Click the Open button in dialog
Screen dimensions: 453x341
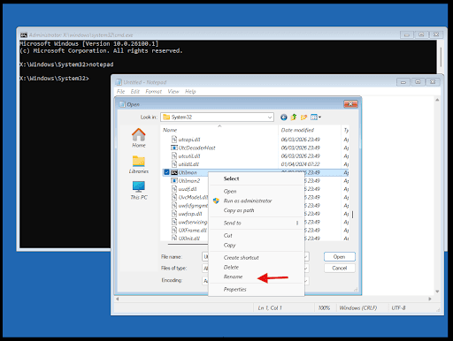pyautogui.click(x=340, y=257)
